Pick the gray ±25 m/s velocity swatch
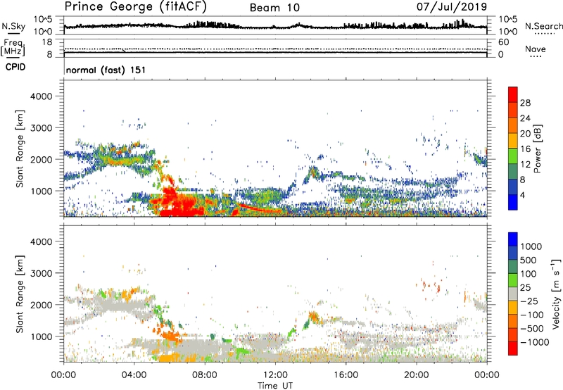 coord(513,294)
